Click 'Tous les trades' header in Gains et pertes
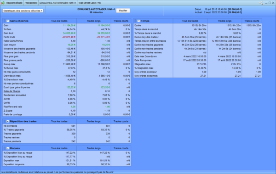 click(x=59, y=21)
